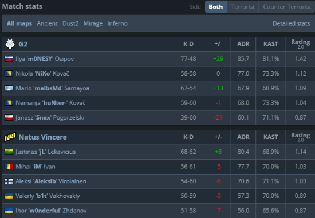315x218 pixels.
Task: Click the Finnish flag beside Aleksib
Action: (9, 181)
